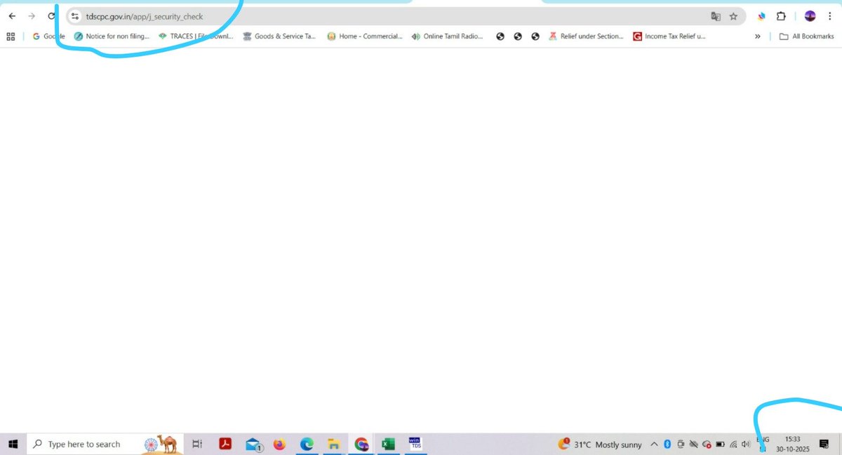The height and width of the screenshot is (455, 842).
Task: Click the browser forward arrow
Action: 32,16
